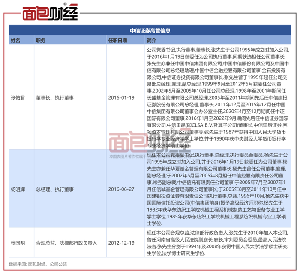Screen dimensions: 300x274
Task: Select the 中信证券高管信息 title bar
Action: point(150,30)
